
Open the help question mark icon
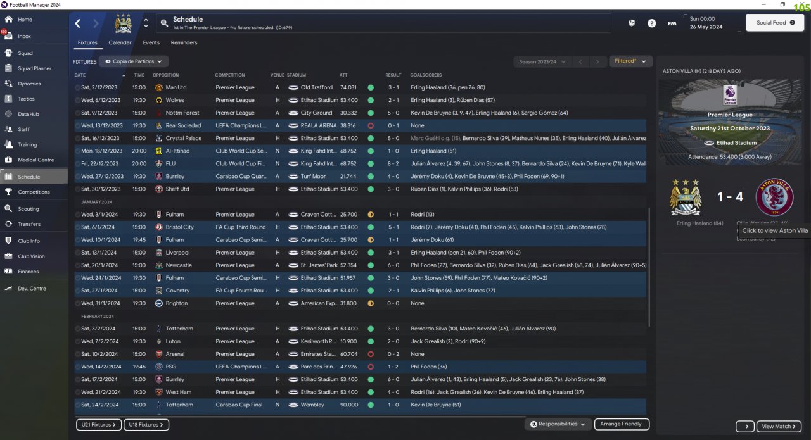tap(652, 23)
